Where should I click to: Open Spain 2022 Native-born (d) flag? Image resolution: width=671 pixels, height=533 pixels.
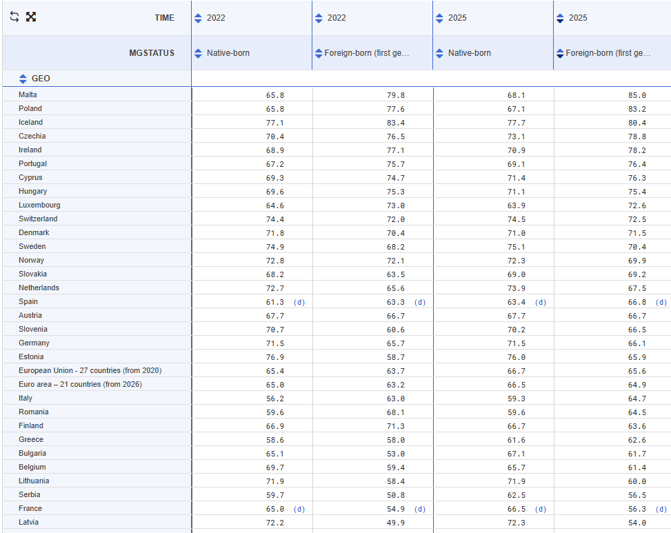(x=299, y=302)
